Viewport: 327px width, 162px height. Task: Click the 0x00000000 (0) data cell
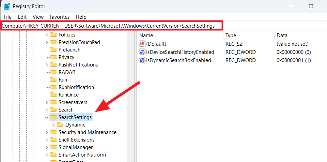[x=294, y=52]
